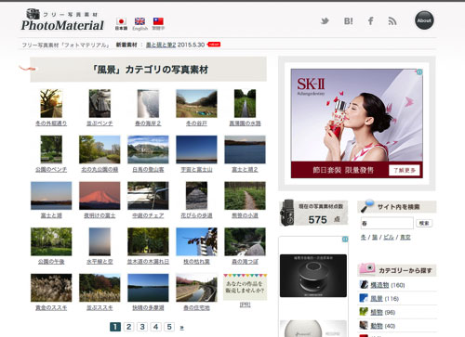Go to page 5 of results
465x337 pixels.
click(x=169, y=327)
